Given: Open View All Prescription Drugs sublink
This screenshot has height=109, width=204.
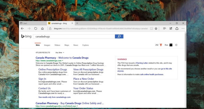Looking at the screenshot, I should click(88, 69).
